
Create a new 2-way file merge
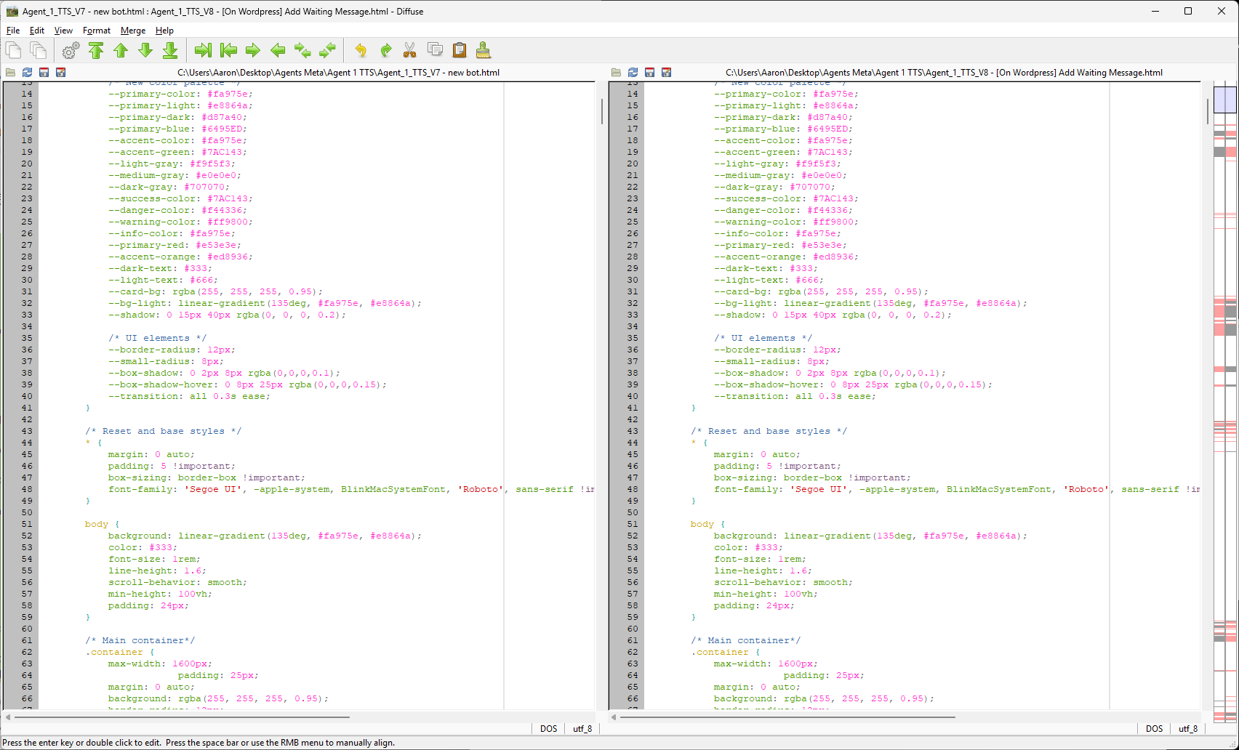click(13, 50)
